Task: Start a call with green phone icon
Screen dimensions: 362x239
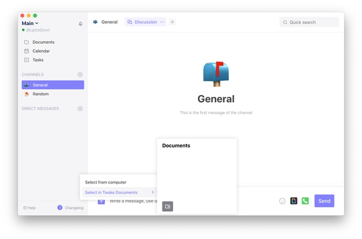Action: click(x=305, y=201)
